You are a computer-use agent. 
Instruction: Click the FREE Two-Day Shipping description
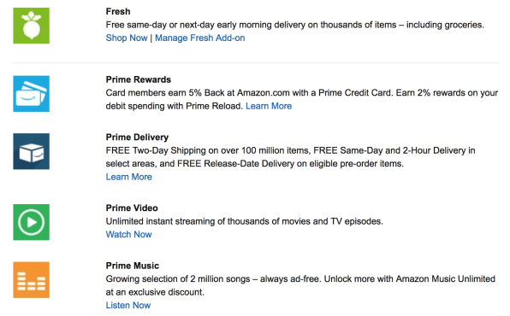pos(290,157)
